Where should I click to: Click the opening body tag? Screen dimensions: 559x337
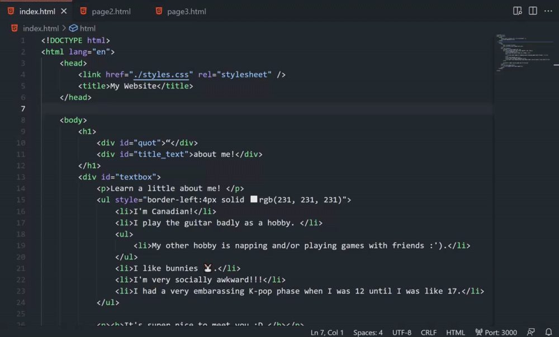coord(73,121)
